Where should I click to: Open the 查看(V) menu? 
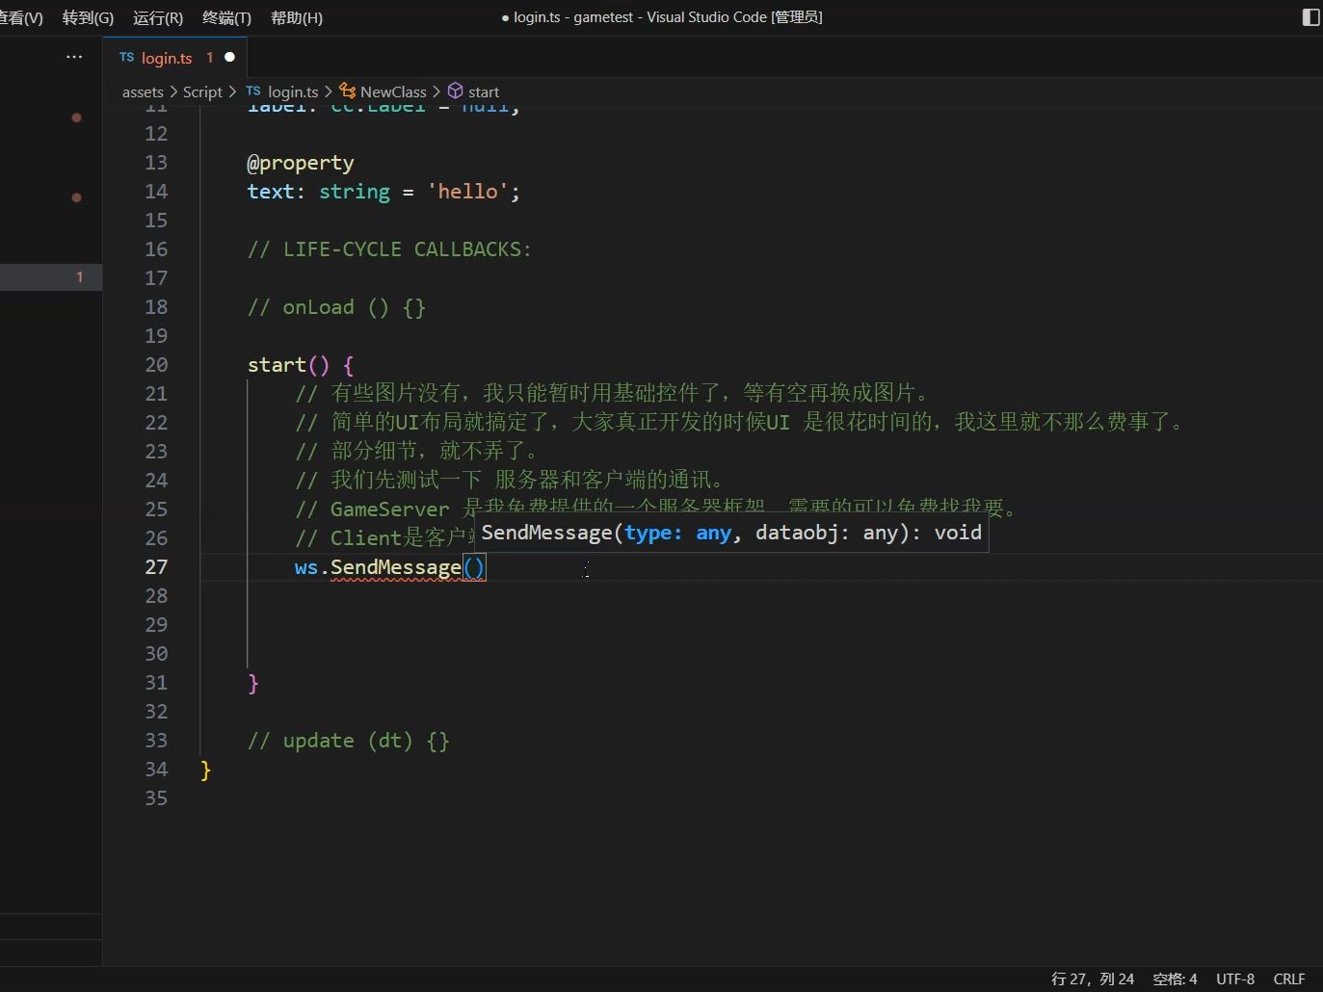(21, 17)
